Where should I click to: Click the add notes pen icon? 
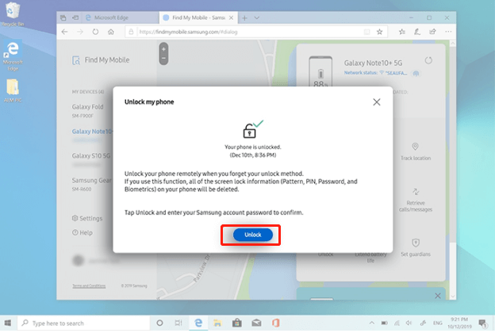[417, 32]
